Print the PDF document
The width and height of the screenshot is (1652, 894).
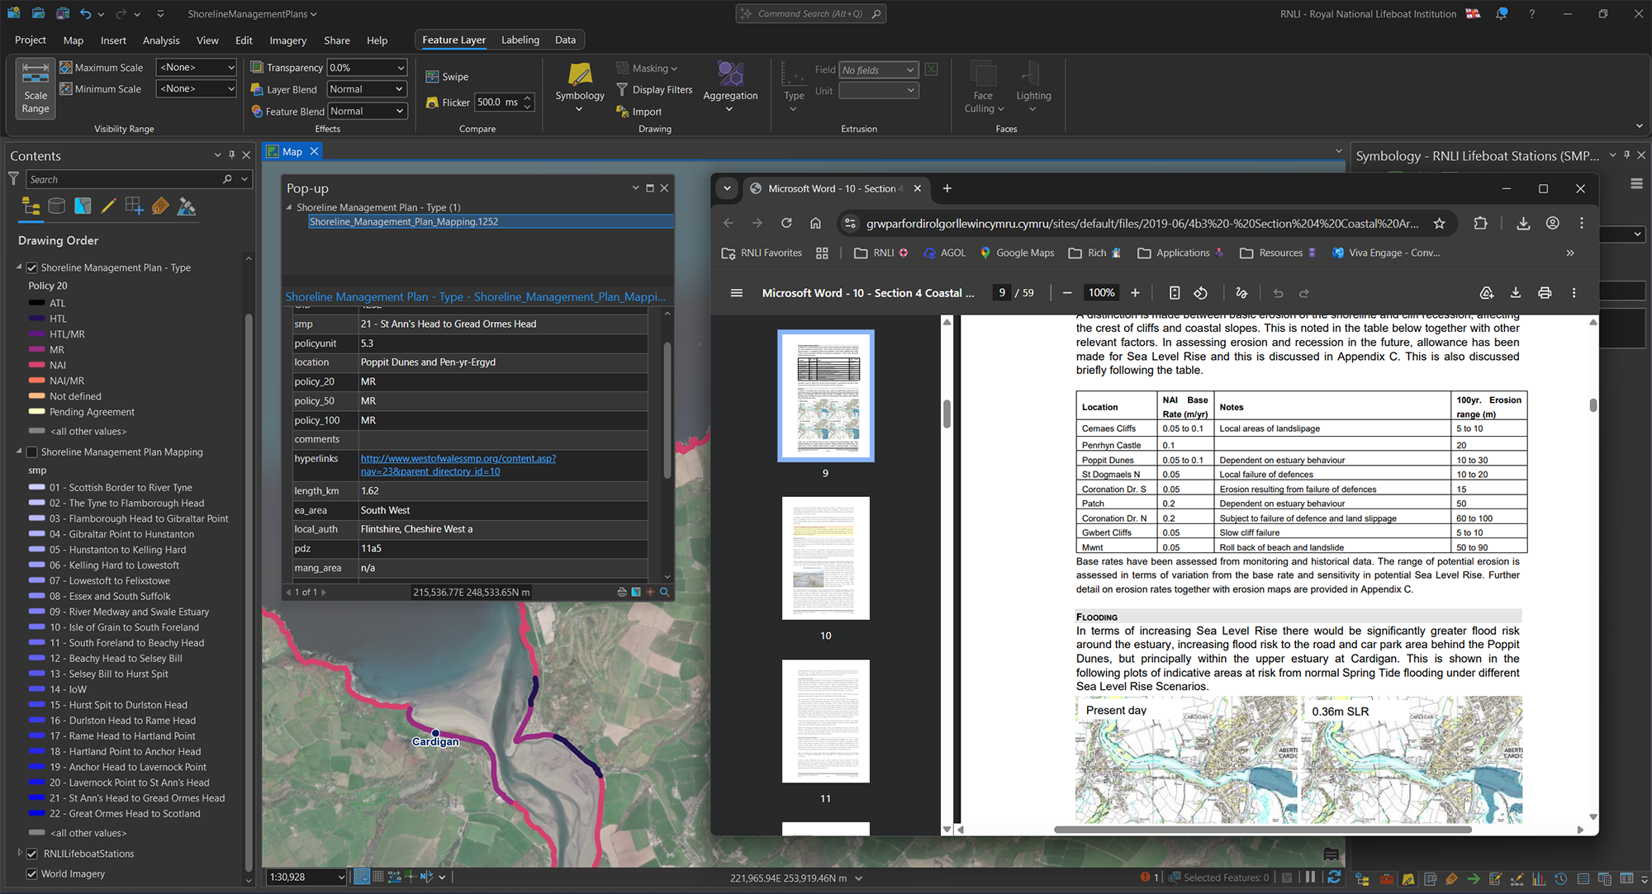(x=1545, y=293)
